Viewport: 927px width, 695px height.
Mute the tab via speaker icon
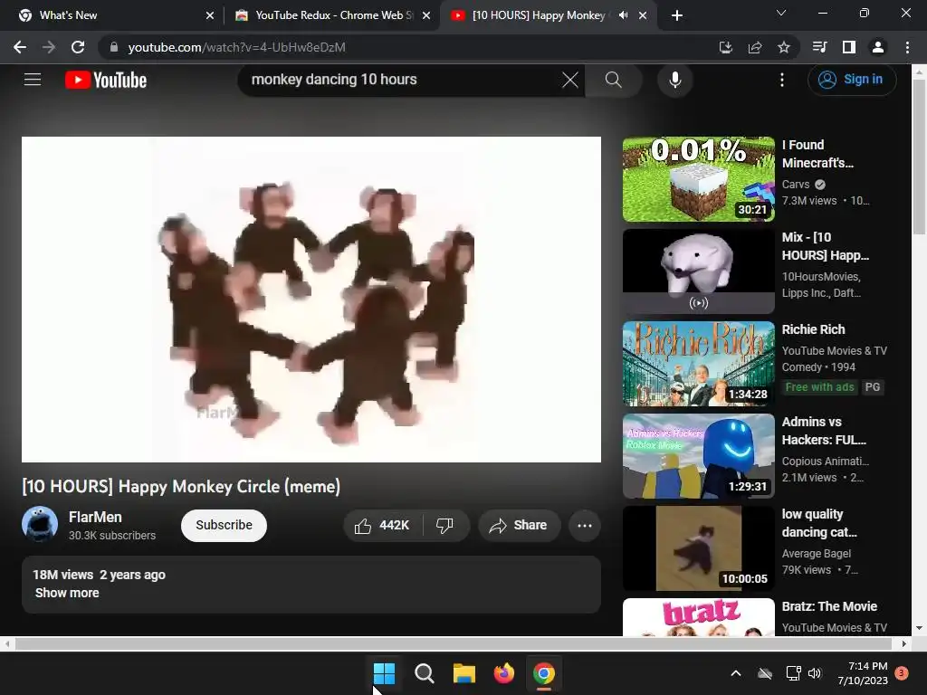(x=623, y=15)
